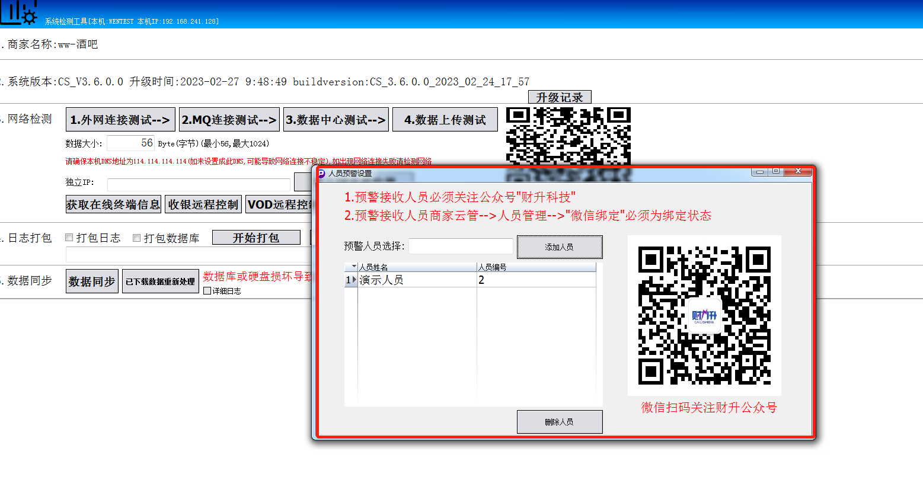Open VOD远程控制
Viewport: 923px width, 480px height.
coord(279,204)
